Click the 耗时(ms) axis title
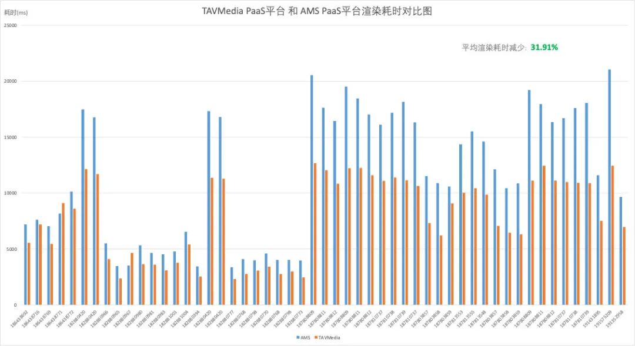The width and height of the screenshot is (635, 346). pyautogui.click(x=16, y=12)
